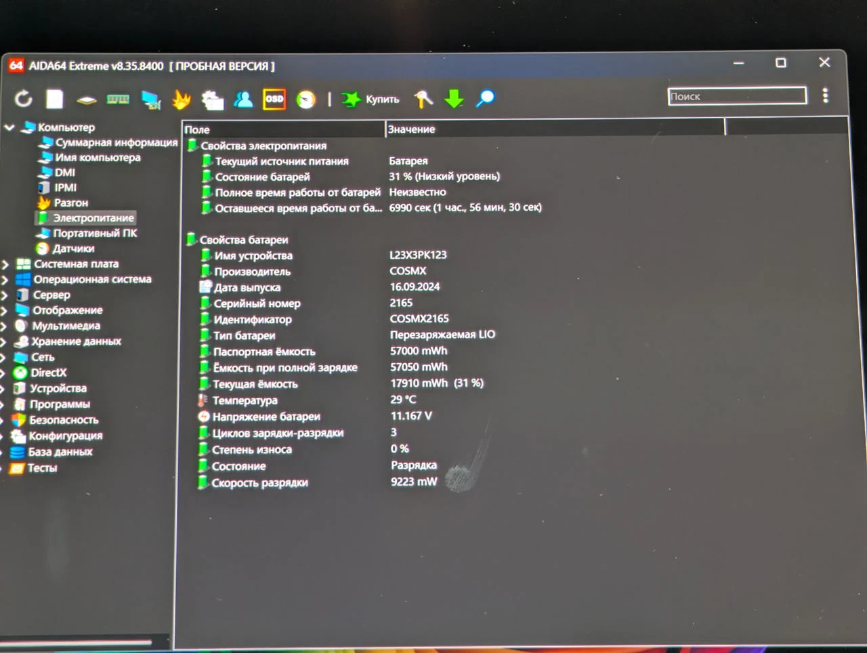The height and width of the screenshot is (653, 867).
Task: Expand the Операционная система node
Action: tap(5, 280)
